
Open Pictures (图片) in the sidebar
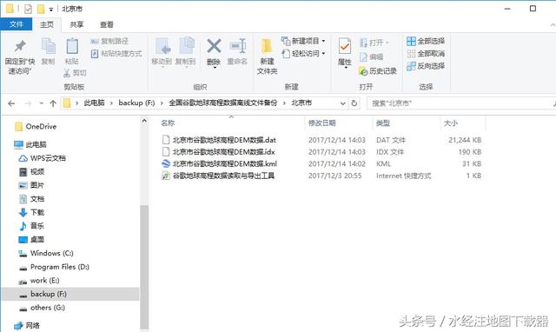(x=31, y=185)
